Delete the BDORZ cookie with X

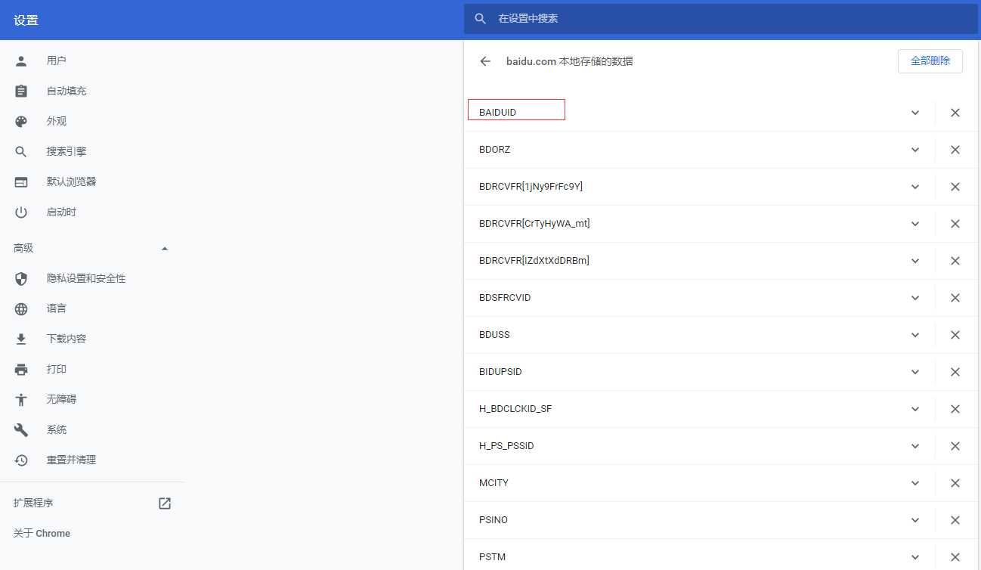[x=955, y=150]
